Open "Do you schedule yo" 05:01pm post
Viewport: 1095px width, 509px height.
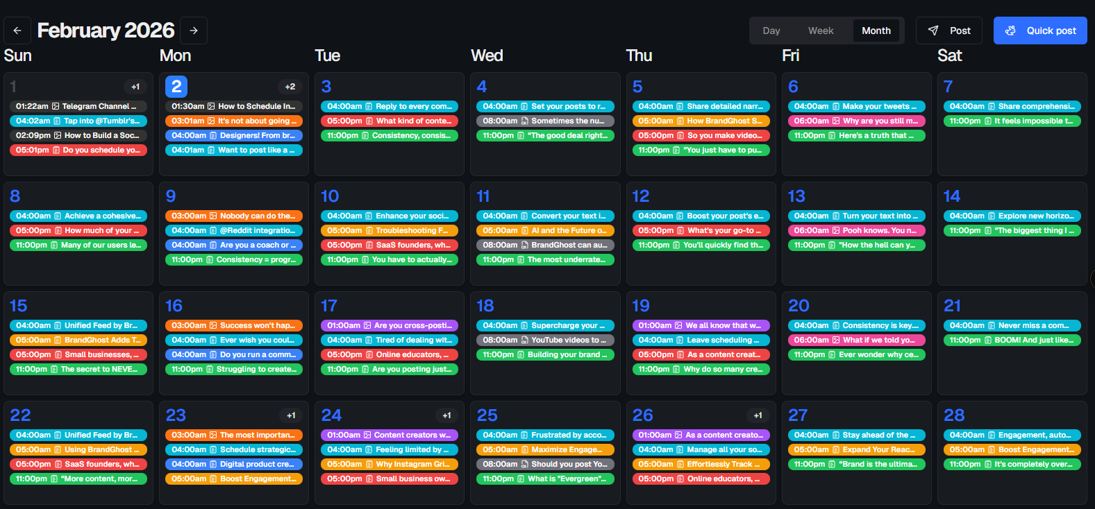pyautogui.click(x=78, y=150)
